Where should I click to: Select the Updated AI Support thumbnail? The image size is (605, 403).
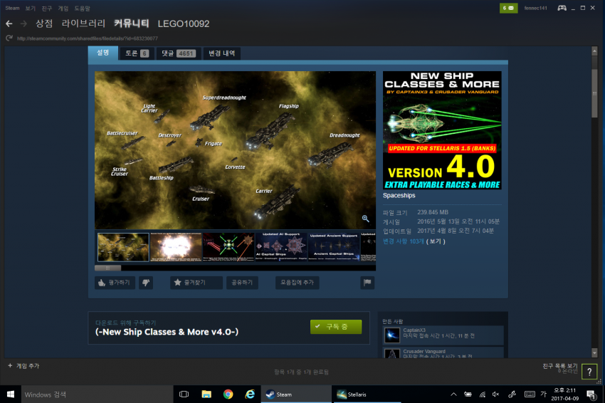(x=281, y=248)
